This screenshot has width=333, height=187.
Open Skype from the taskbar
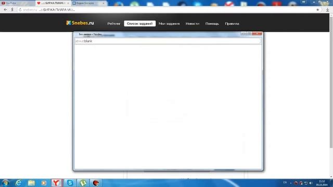[x=70, y=183]
